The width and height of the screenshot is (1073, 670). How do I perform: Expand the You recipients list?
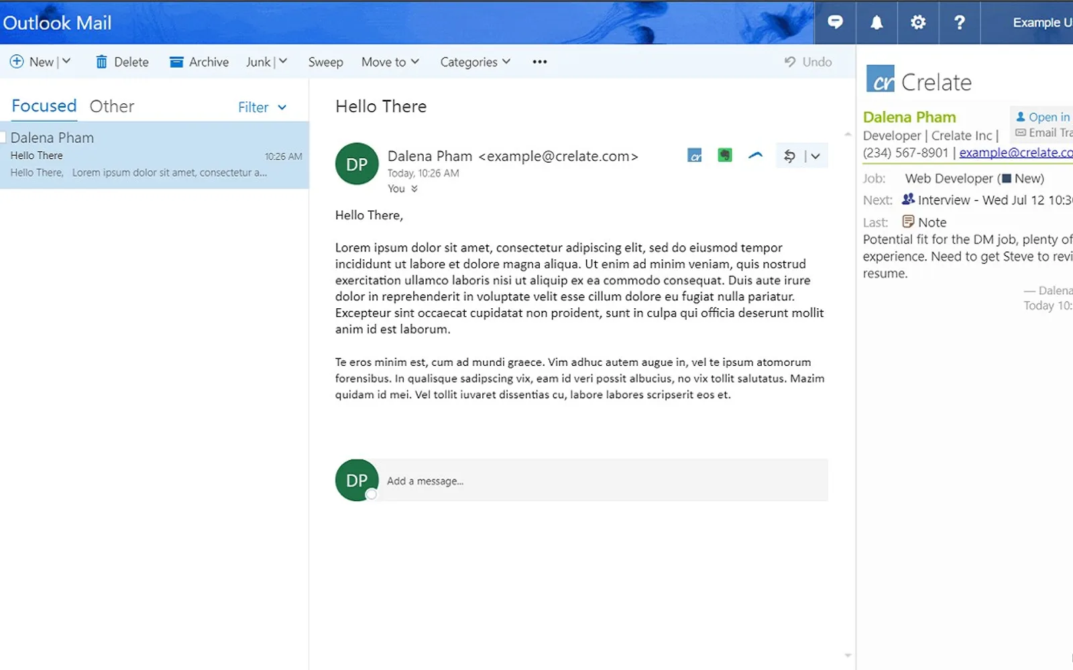(403, 189)
